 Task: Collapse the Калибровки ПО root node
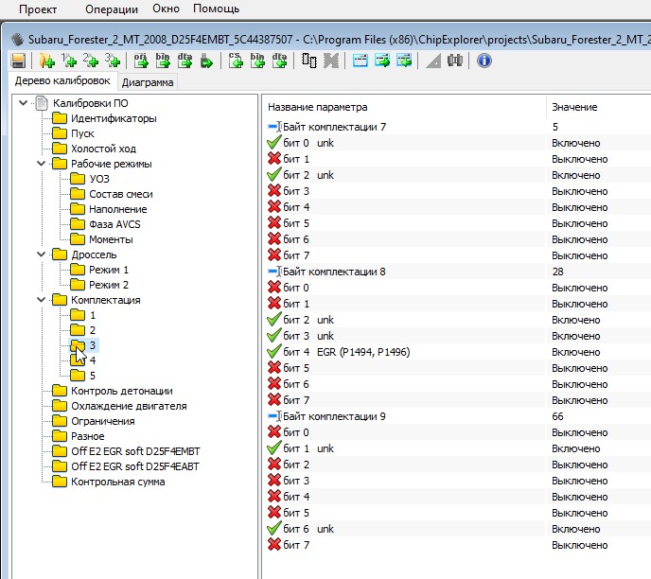tap(24, 103)
